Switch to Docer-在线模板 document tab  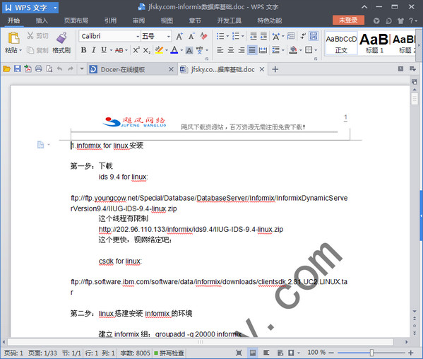[131, 69]
